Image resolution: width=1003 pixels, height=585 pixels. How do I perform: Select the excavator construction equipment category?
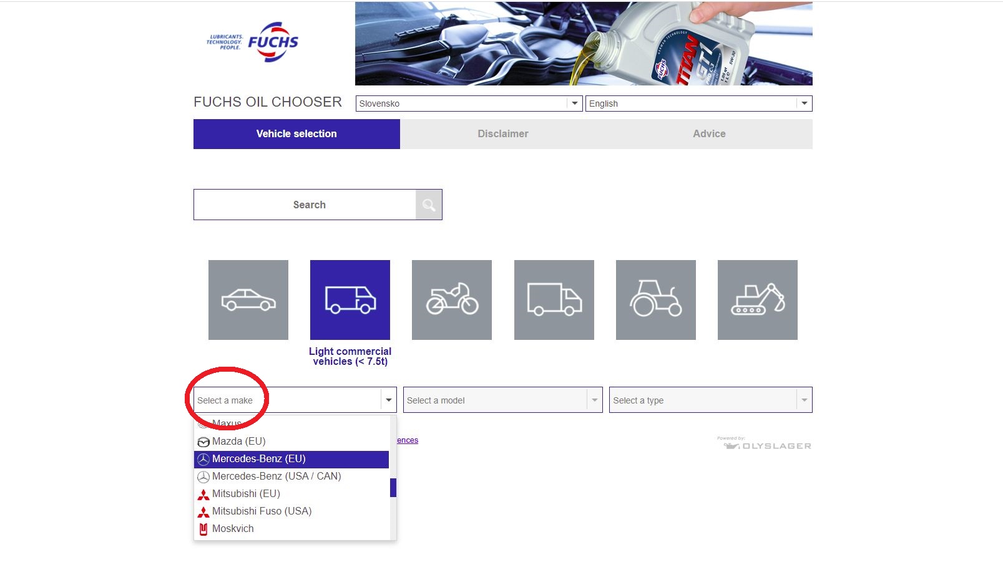(758, 300)
